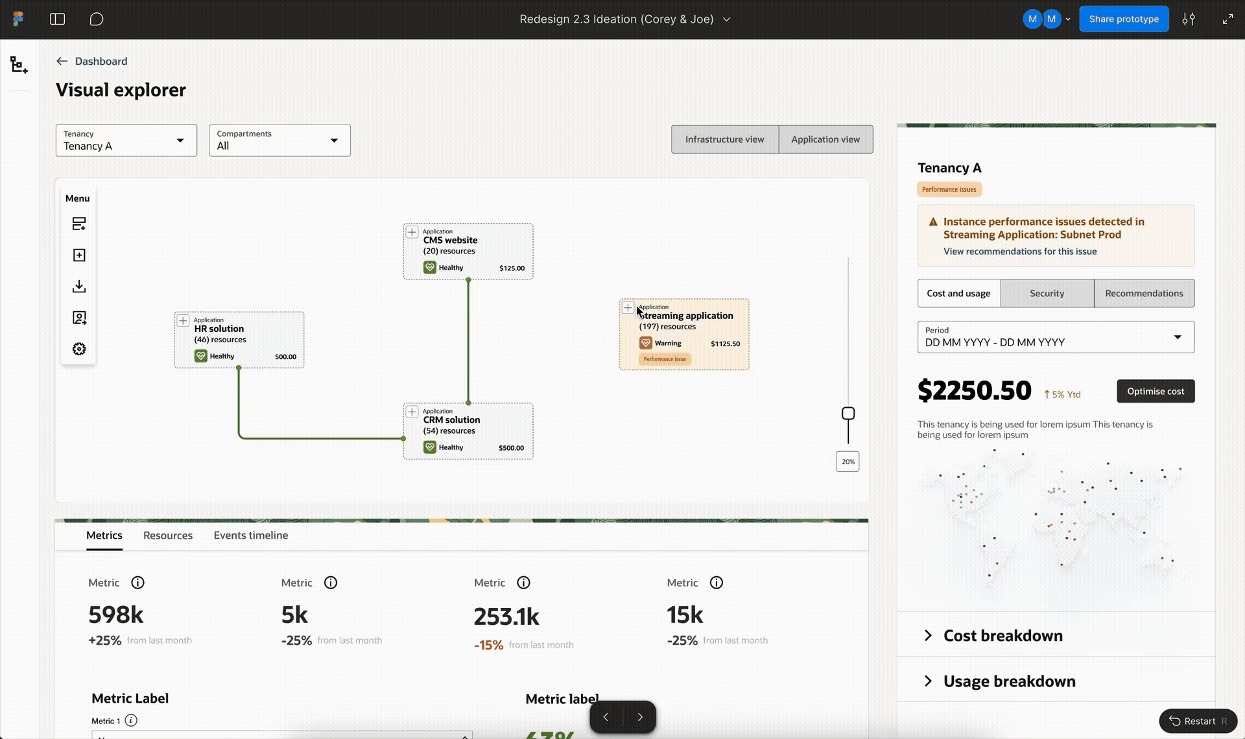Click the user profile icon in Menu
This screenshot has height=739, width=1245.
tap(79, 318)
